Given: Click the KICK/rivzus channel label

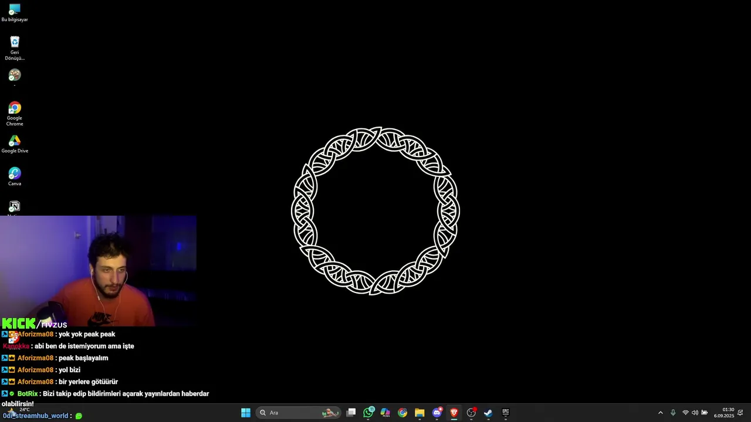Looking at the screenshot, I should click(x=35, y=324).
